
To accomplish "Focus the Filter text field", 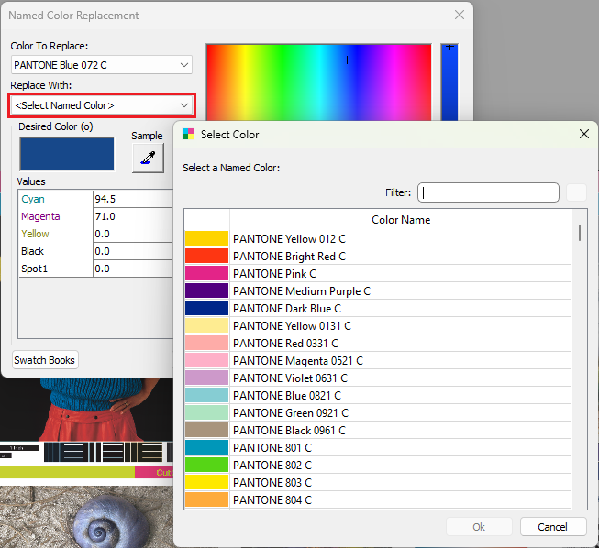I will (x=488, y=192).
